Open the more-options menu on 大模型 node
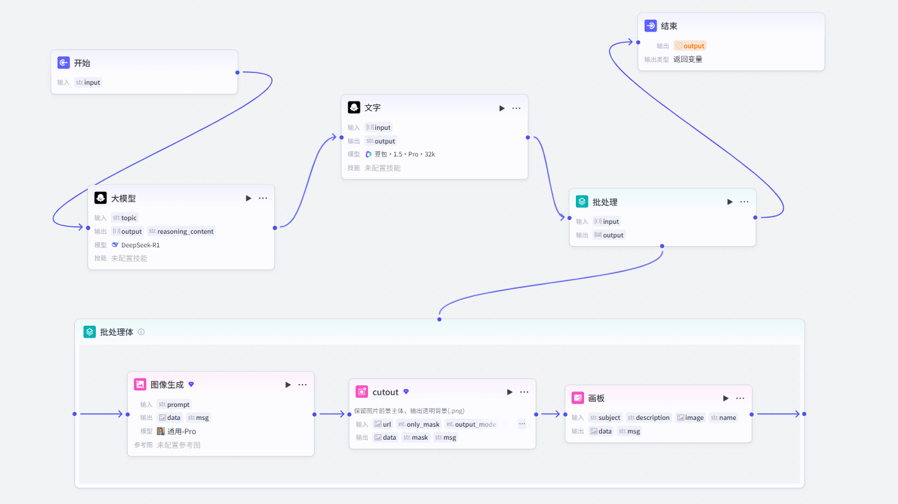This screenshot has width=898, height=504. pyautogui.click(x=263, y=199)
